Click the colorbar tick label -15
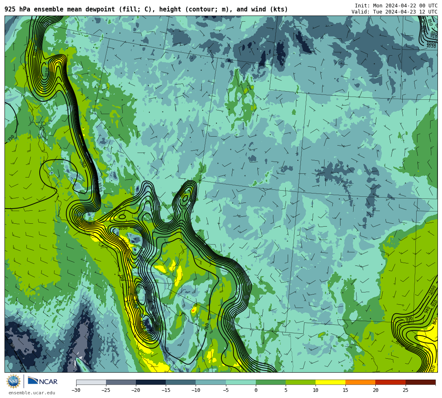Image resolution: width=442 pixels, height=398 pixels. point(166,390)
